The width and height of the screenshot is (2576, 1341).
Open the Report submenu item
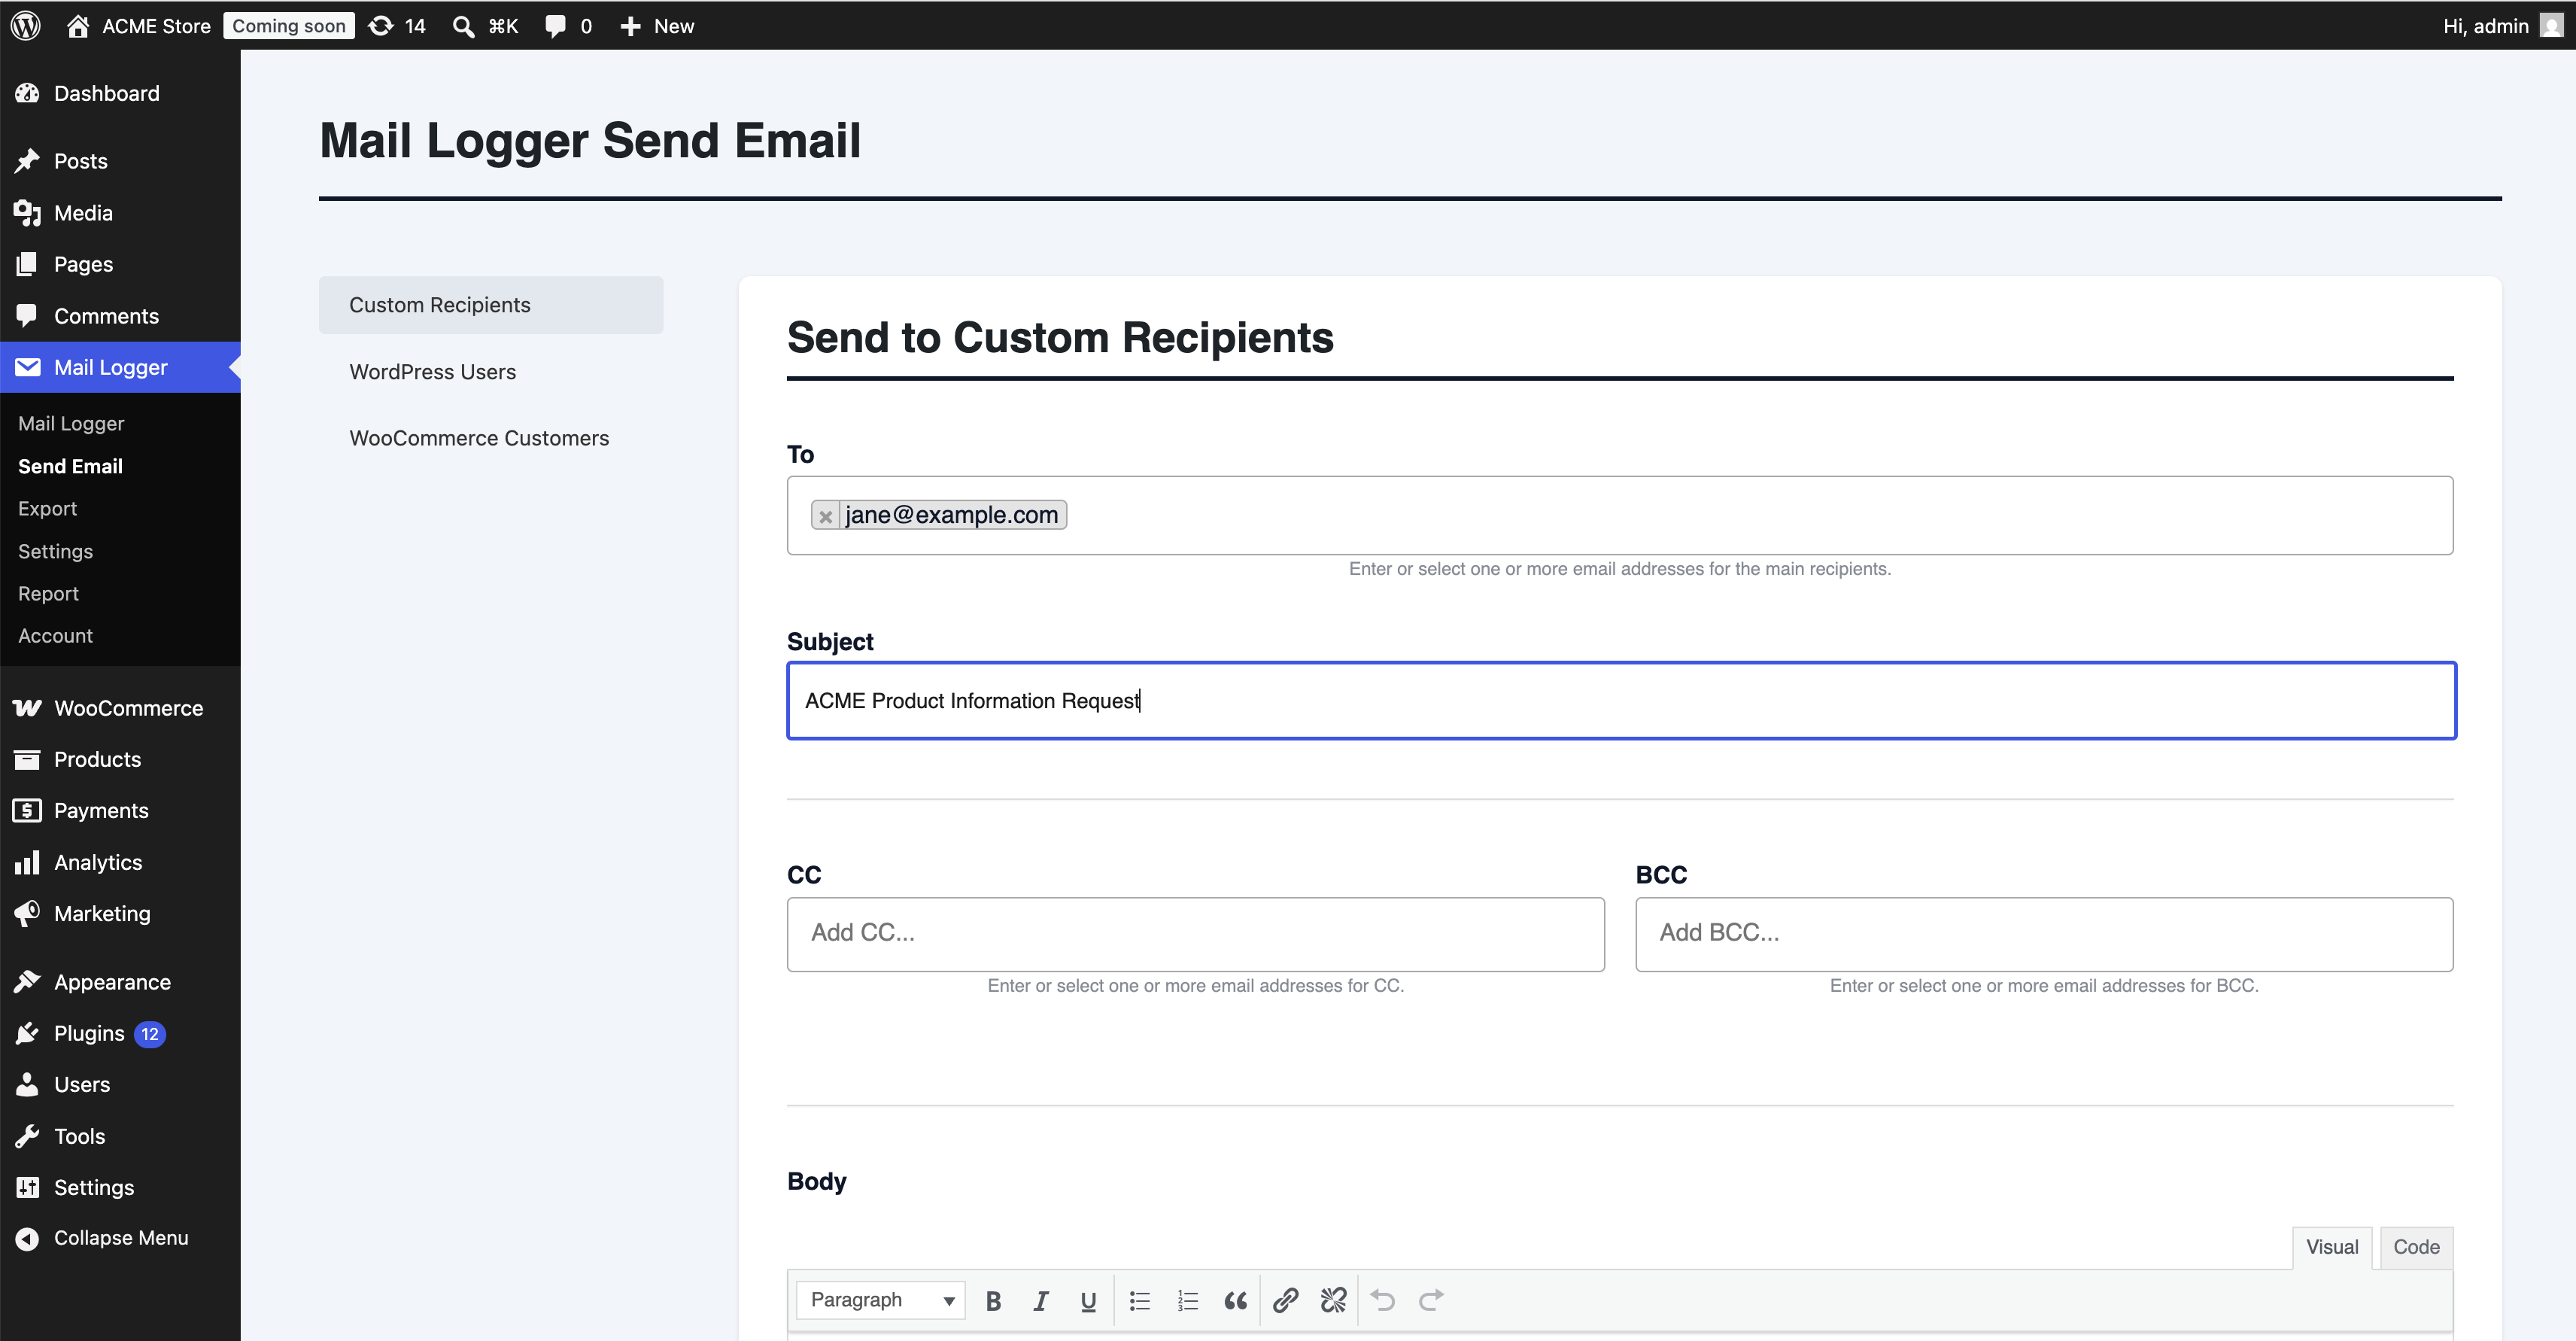click(x=48, y=594)
